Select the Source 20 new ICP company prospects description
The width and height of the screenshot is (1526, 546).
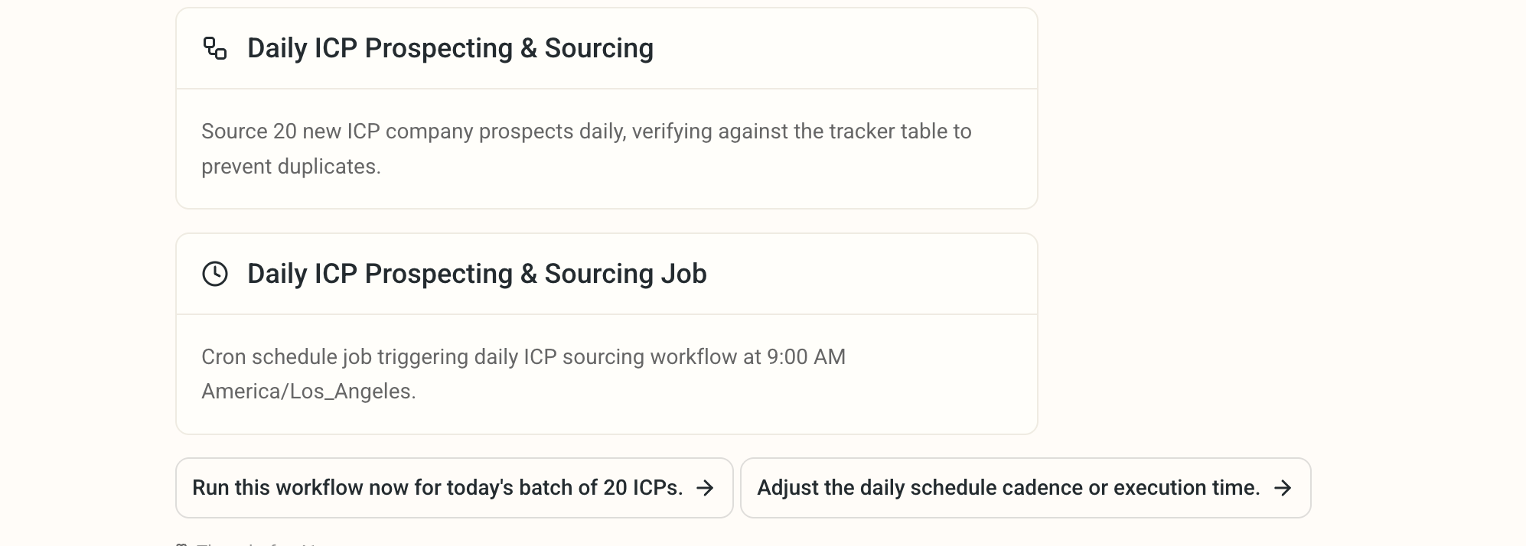[x=586, y=149]
